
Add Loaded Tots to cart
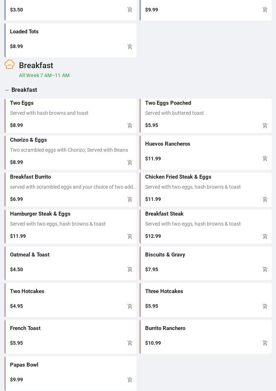click(x=130, y=47)
